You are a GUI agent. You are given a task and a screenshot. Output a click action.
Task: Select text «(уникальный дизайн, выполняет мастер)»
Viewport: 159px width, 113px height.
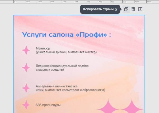[x=66, y=52]
